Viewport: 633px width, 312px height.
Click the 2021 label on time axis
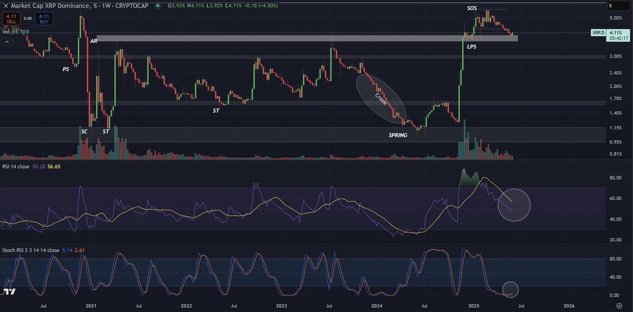coord(91,305)
